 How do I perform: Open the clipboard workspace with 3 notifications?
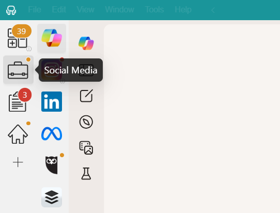(18, 101)
